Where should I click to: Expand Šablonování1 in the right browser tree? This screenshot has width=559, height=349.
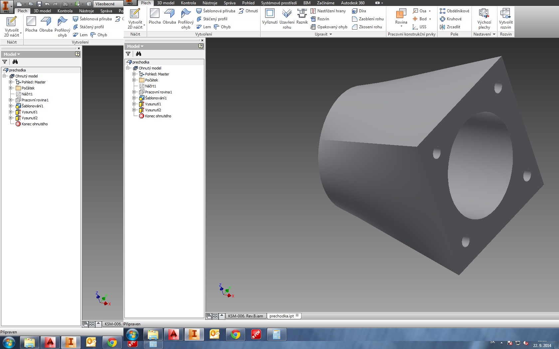134,98
